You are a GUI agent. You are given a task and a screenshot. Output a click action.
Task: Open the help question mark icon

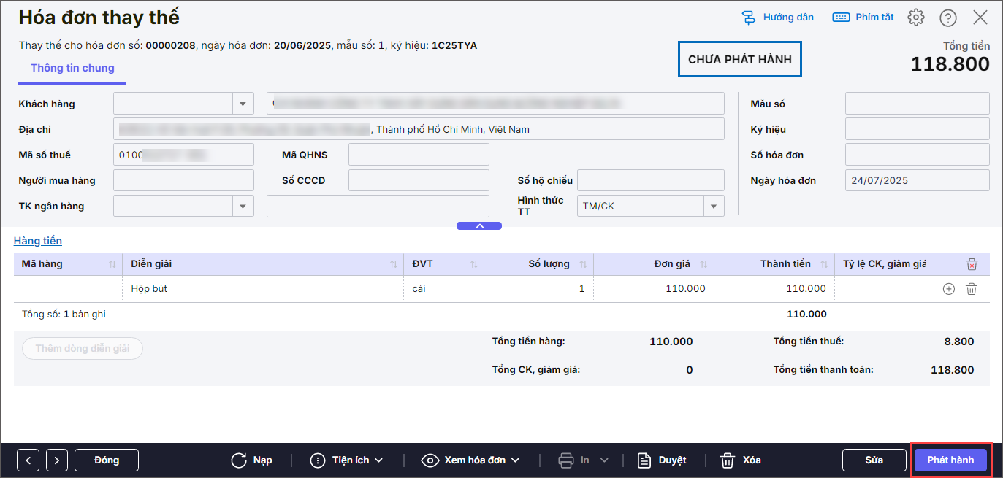(x=948, y=18)
